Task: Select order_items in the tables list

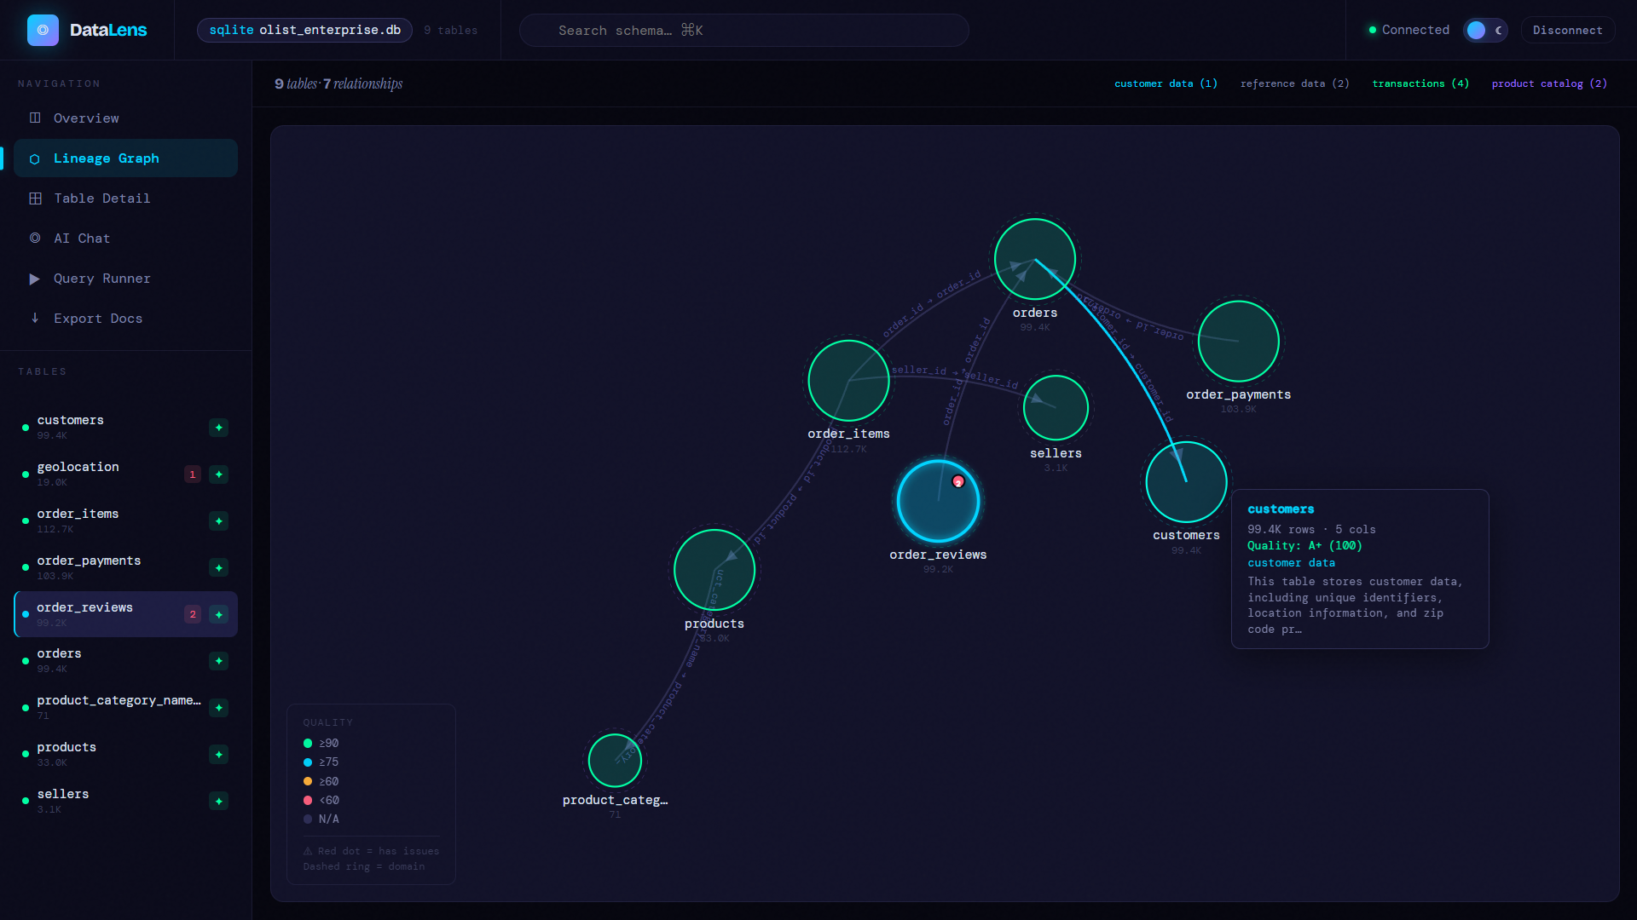Action: 125,520
